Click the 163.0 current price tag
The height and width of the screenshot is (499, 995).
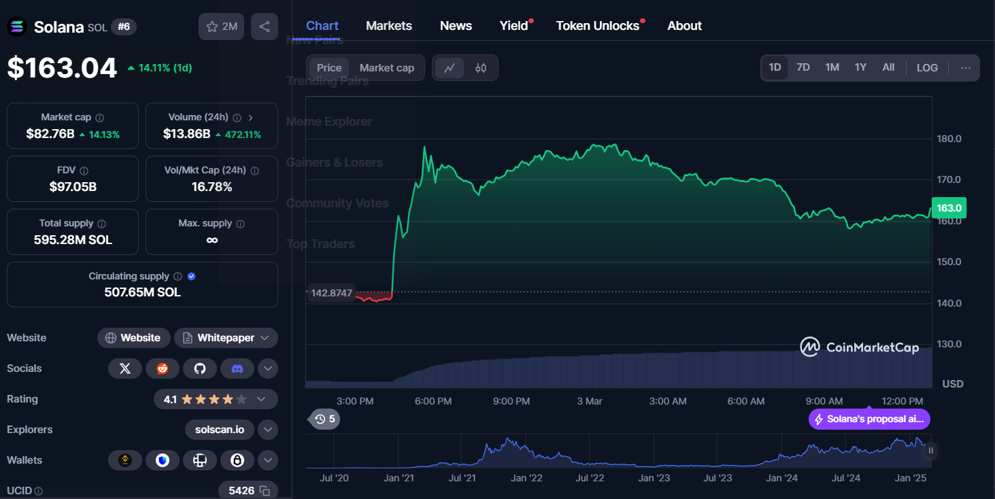[x=949, y=208]
